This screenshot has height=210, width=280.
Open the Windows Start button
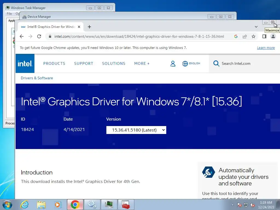tap(7, 205)
